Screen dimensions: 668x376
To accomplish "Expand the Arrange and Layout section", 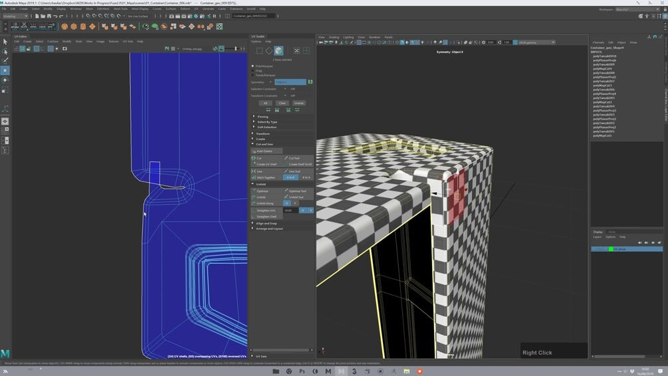I will click(x=269, y=229).
